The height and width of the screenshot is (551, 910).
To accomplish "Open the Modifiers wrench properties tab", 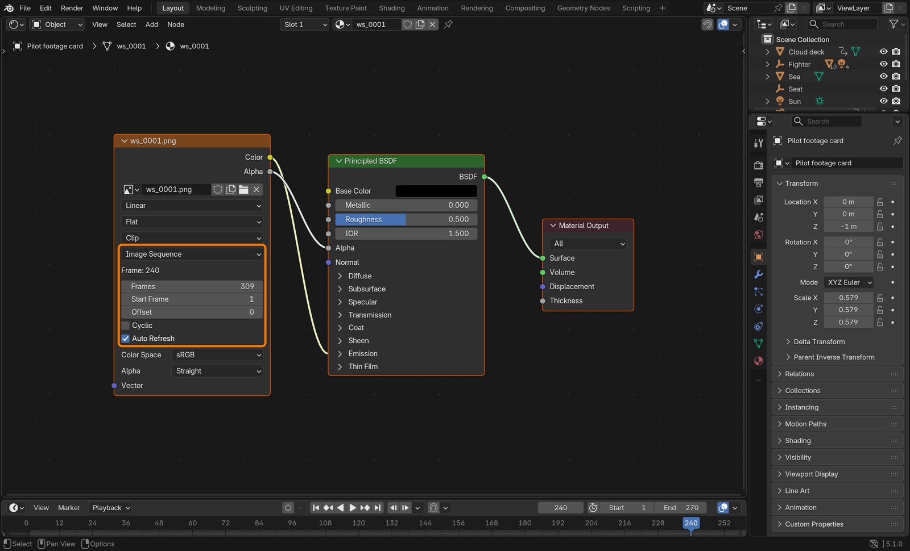I will (758, 274).
